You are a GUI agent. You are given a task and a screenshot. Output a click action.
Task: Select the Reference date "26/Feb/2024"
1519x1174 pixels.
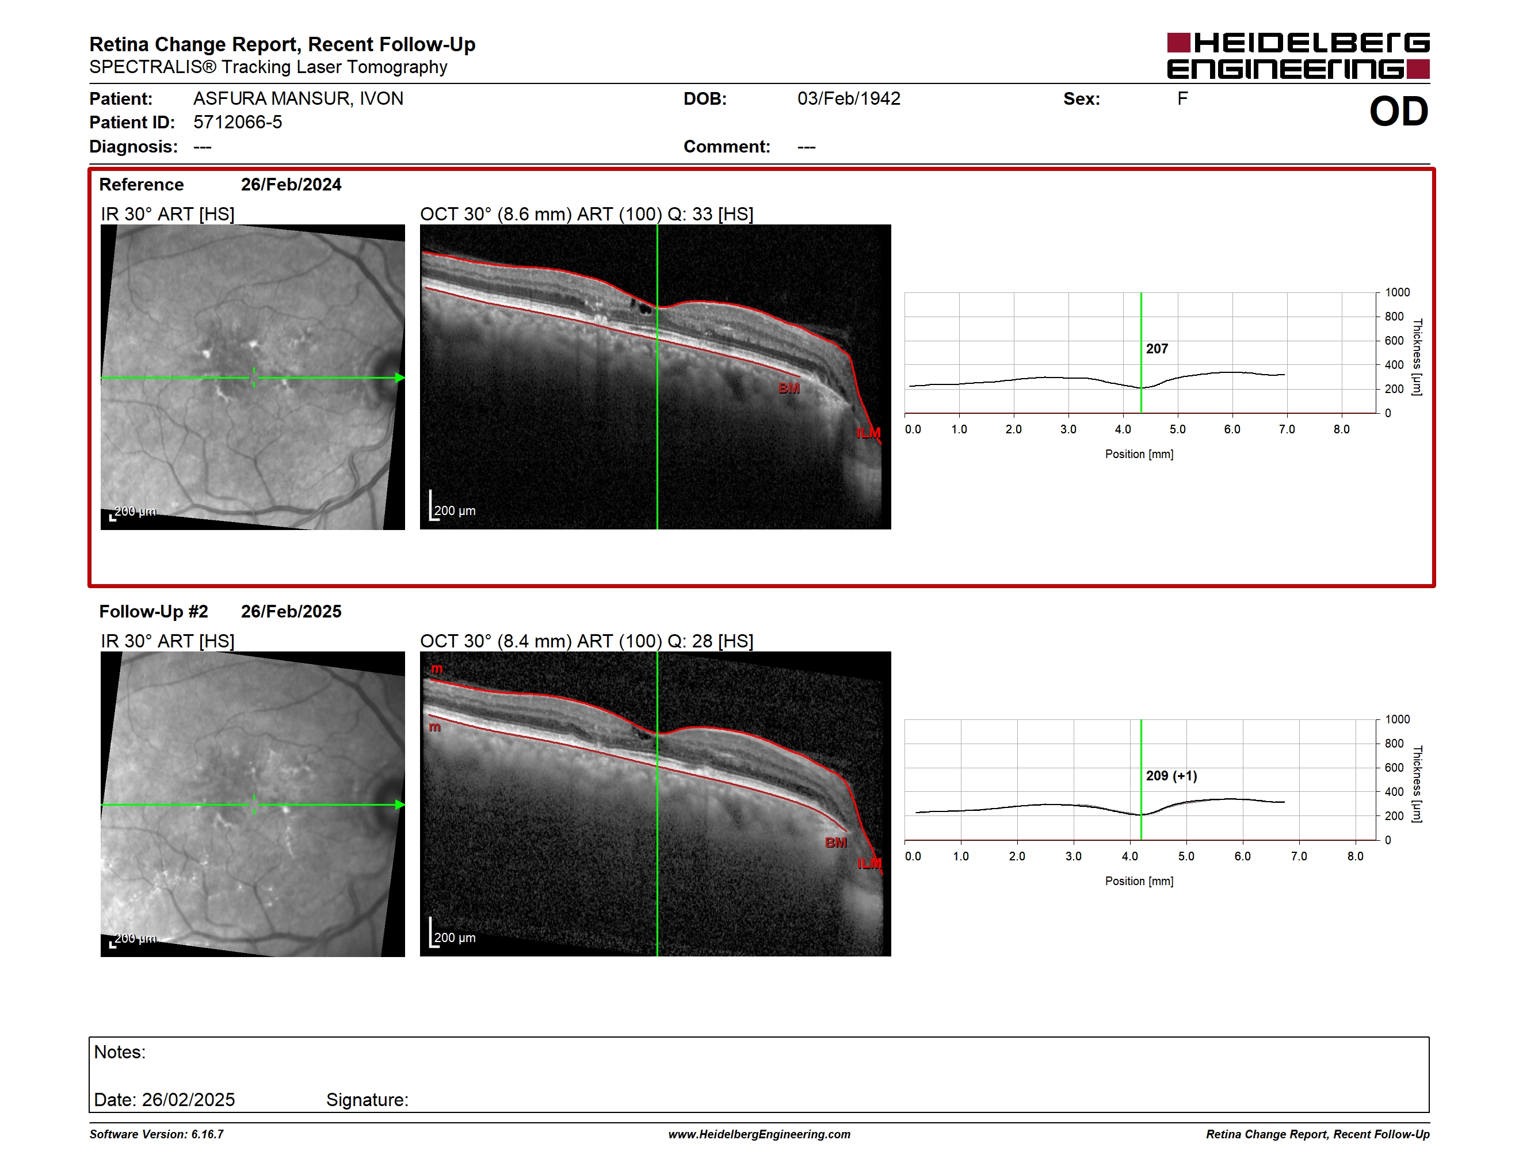pos(291,184)
